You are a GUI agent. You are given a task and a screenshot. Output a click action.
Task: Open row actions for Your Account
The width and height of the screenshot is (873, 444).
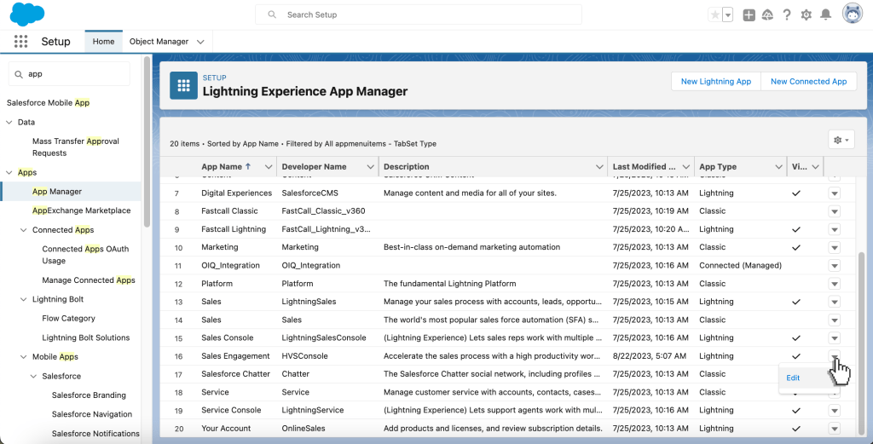coord(834,429)
